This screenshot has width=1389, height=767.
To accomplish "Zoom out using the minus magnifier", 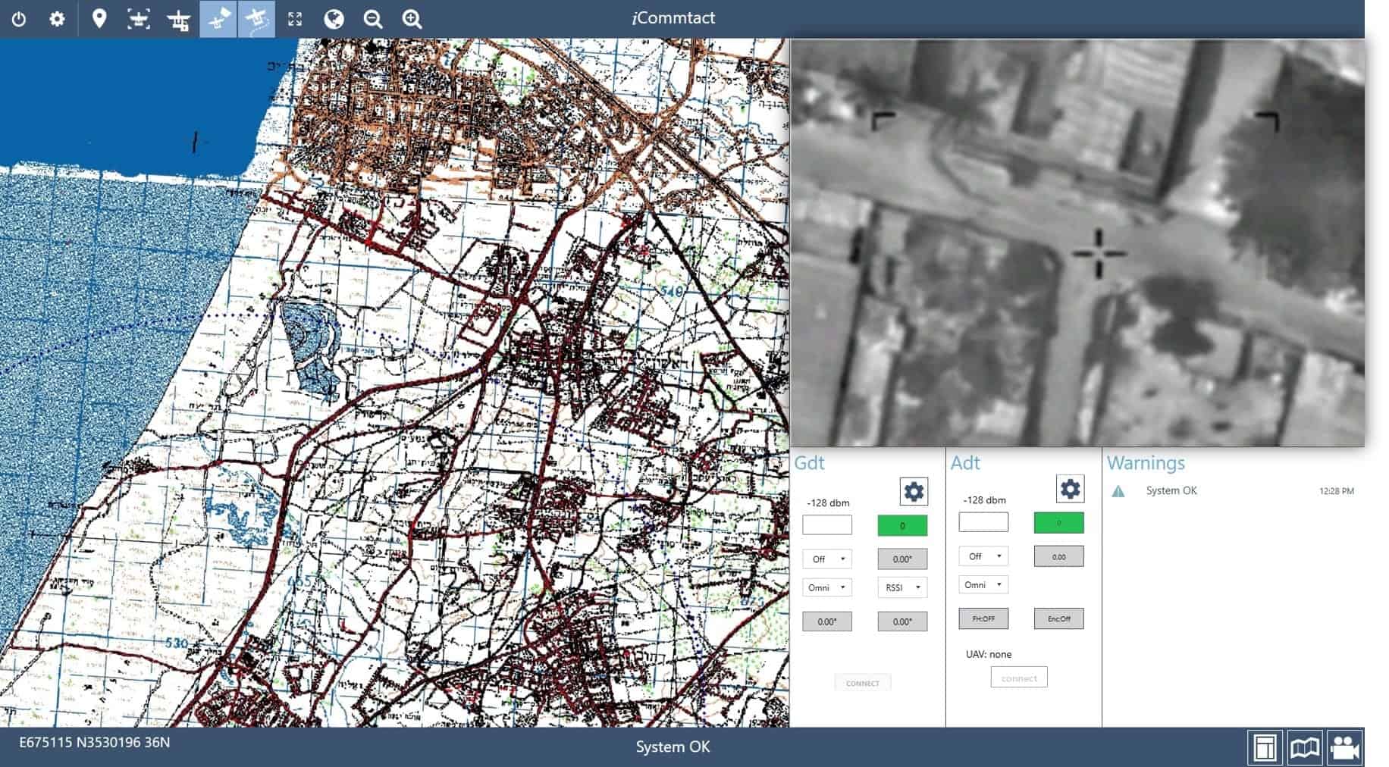I will pos(373,19).
